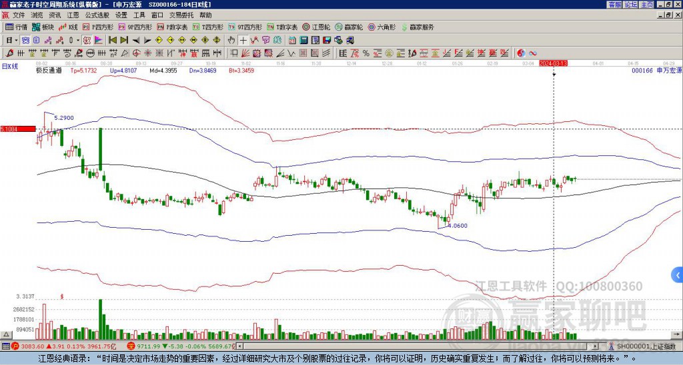Click the 极反通道 indicator name
683x365 pixels.
tap(49, 71)
